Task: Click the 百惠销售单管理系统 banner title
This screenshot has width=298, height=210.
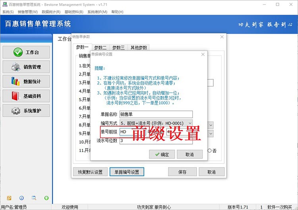Action: click(x=38, y=24)
